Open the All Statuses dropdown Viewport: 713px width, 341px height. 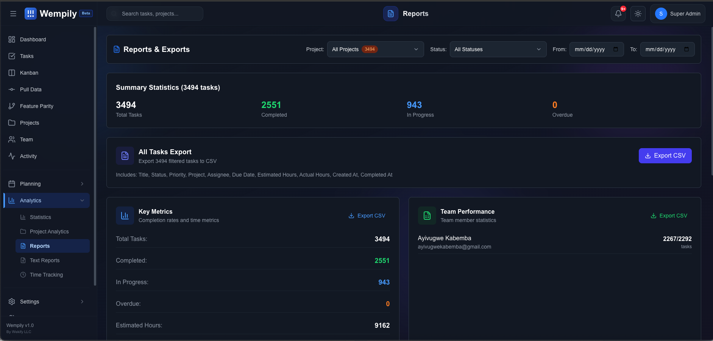click(x=498, y=49)
